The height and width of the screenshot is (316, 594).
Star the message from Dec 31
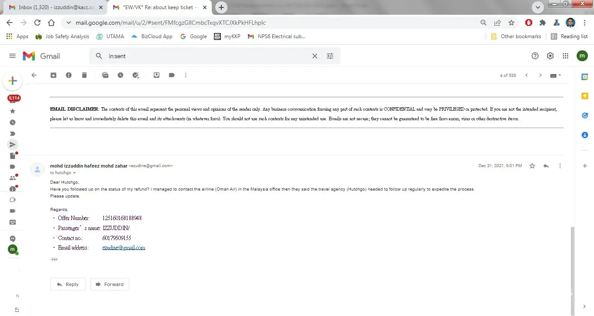[532, 166]
